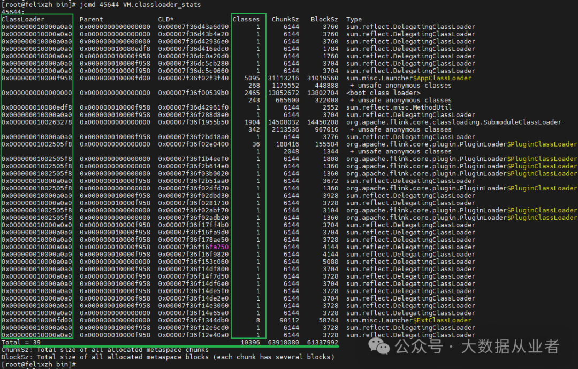Image resolution: width=578 pixels, height=369 pixels.
Task: Click Parent address 0x000000010080edf8
Action: point(115,49)
